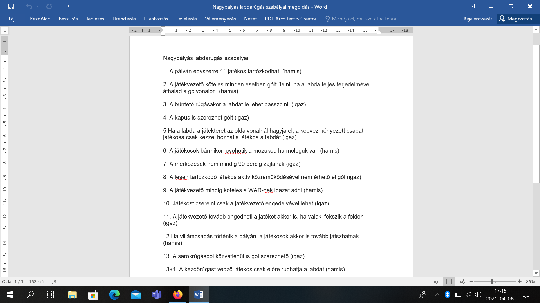Screen dimensions: 540x303
Task: Expand the Customize Quick Access Toolbar dropdown
Action: click(x=68, y=6)
